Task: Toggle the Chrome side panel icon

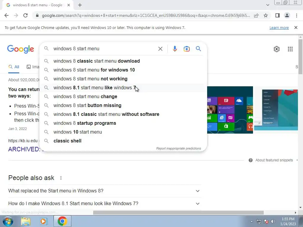Action: pos(278,15)
